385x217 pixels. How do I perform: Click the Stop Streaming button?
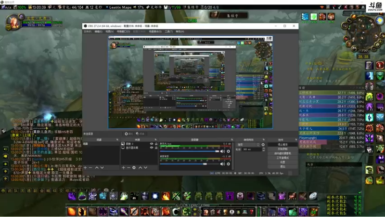[x=282, y=144]
